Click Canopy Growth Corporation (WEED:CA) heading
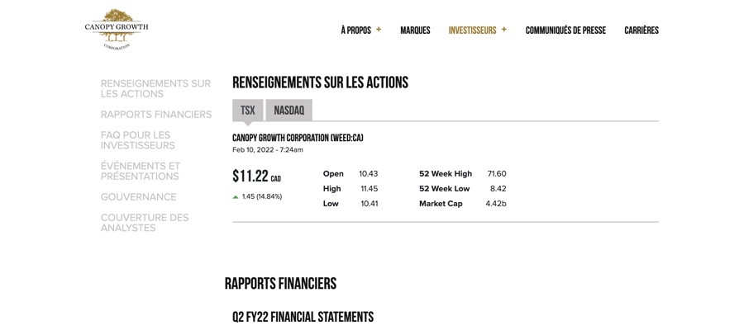 coord(298,138)
